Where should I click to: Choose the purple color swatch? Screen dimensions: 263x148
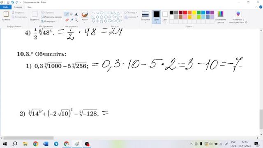212,13
